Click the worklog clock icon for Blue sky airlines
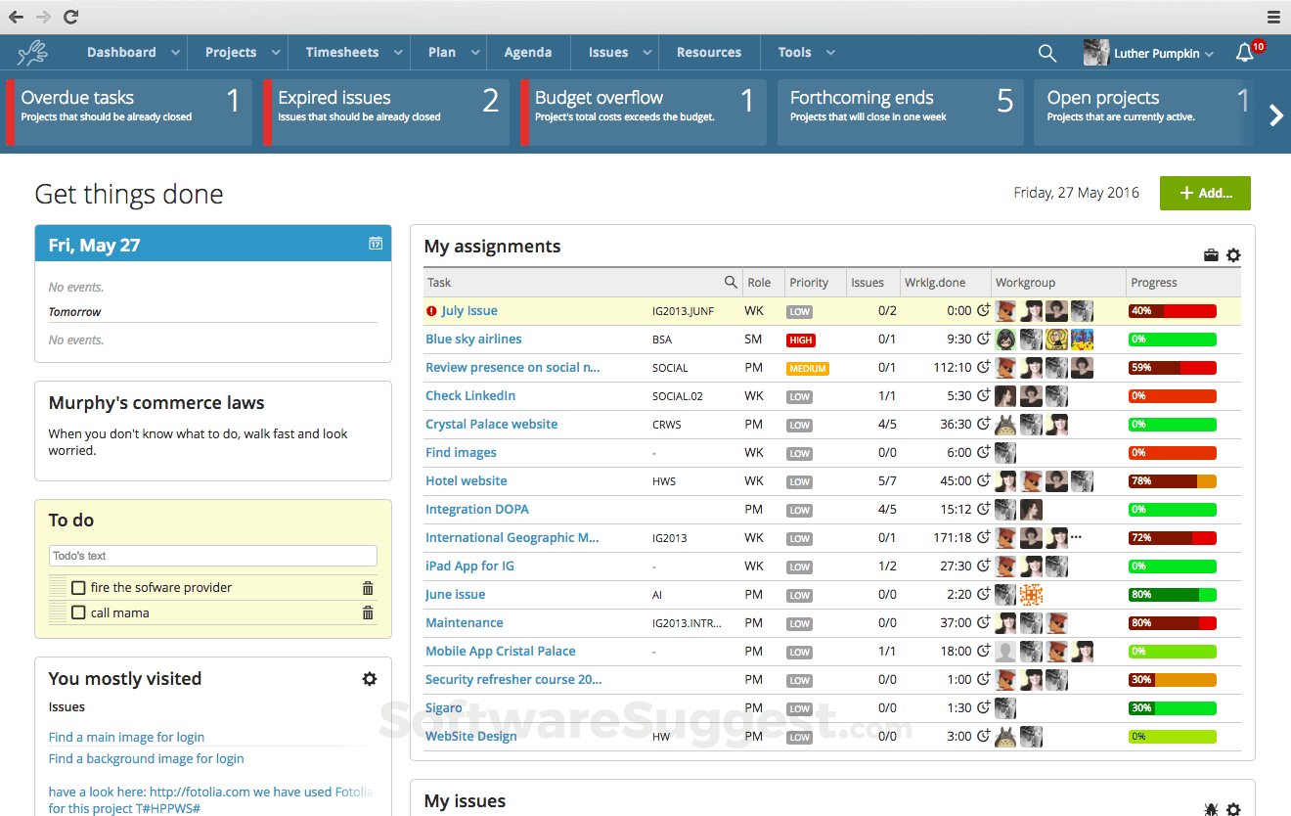This screenshot has height=816, width=1291. click(983, 340)
